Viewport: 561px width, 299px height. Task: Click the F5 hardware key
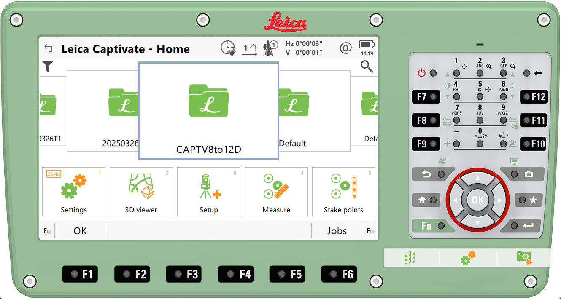pyautogui.click(x=287, y=274)
